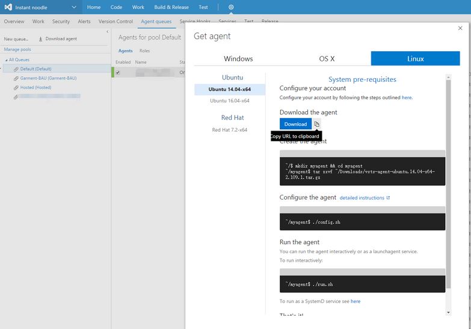The height and width of the screenshot is (329, 471).
Task: Click queue icon beside Default (Default)
Action: pos(16,69)
